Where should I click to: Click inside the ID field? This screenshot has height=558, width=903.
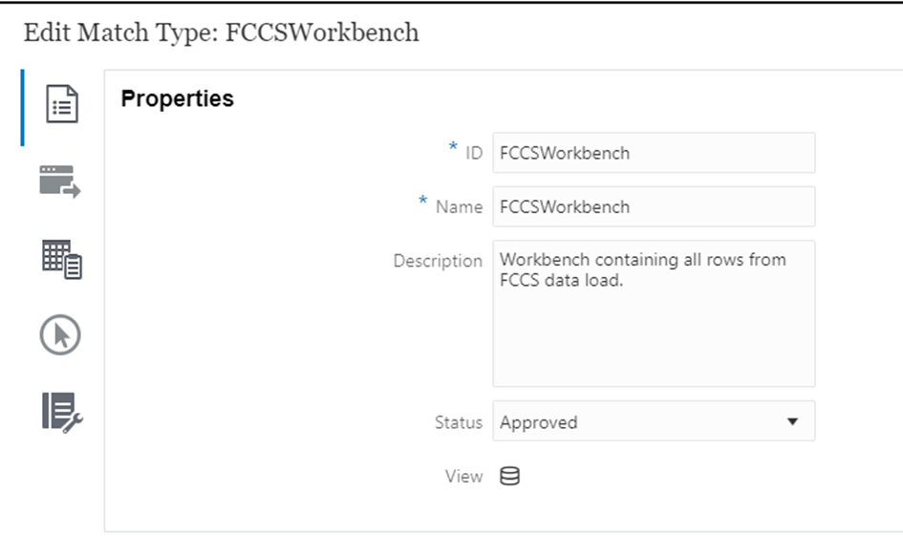tap(654, 153)
